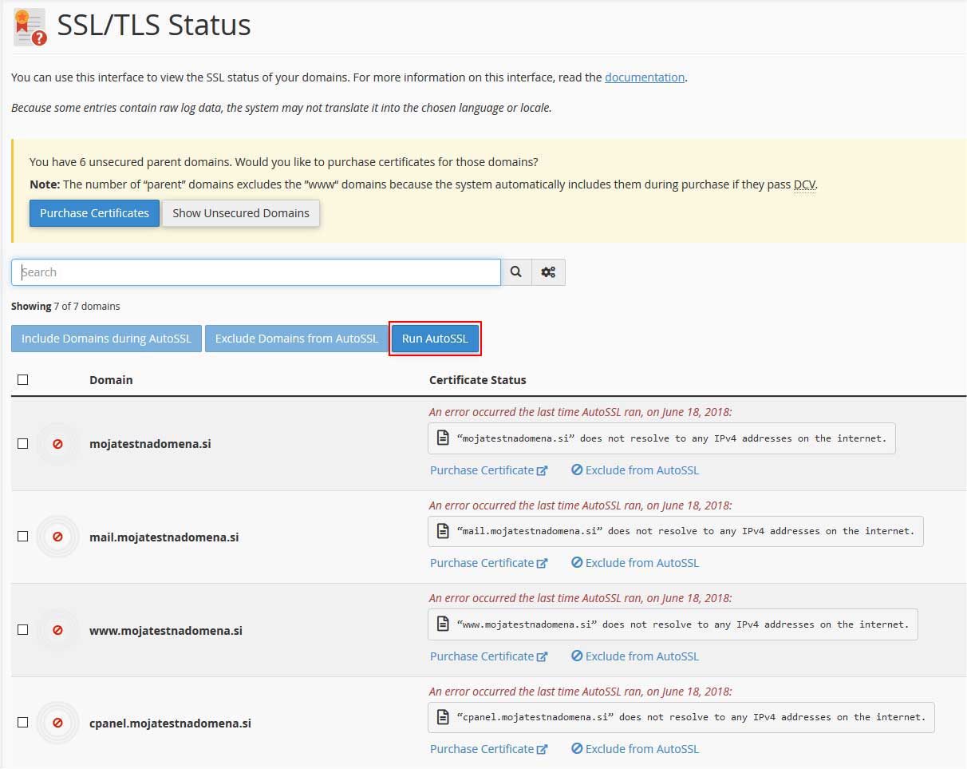Viewport: 967px width, 769px height.
Task: Select the mail.mojatestnadomena.si checkbox
Action: 22,537
